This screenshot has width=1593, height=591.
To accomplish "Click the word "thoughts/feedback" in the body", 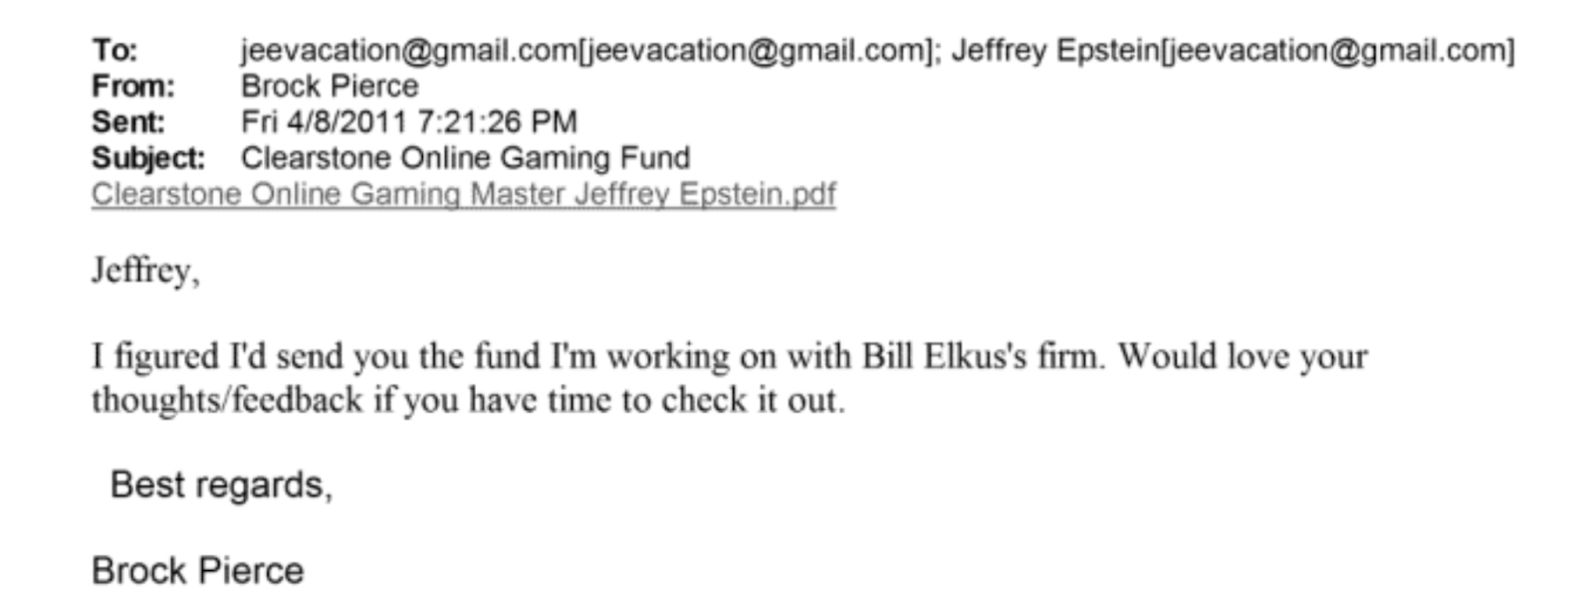I will click(227, 400).
